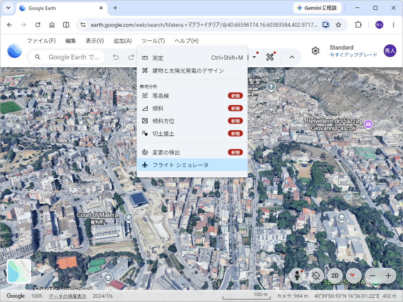Viewport: 403px width, 302px height.
Task: Click the search magnifier icon
Action: 37,57
